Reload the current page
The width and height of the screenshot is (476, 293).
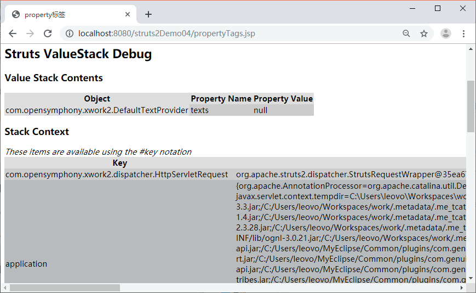click(48, 33)
